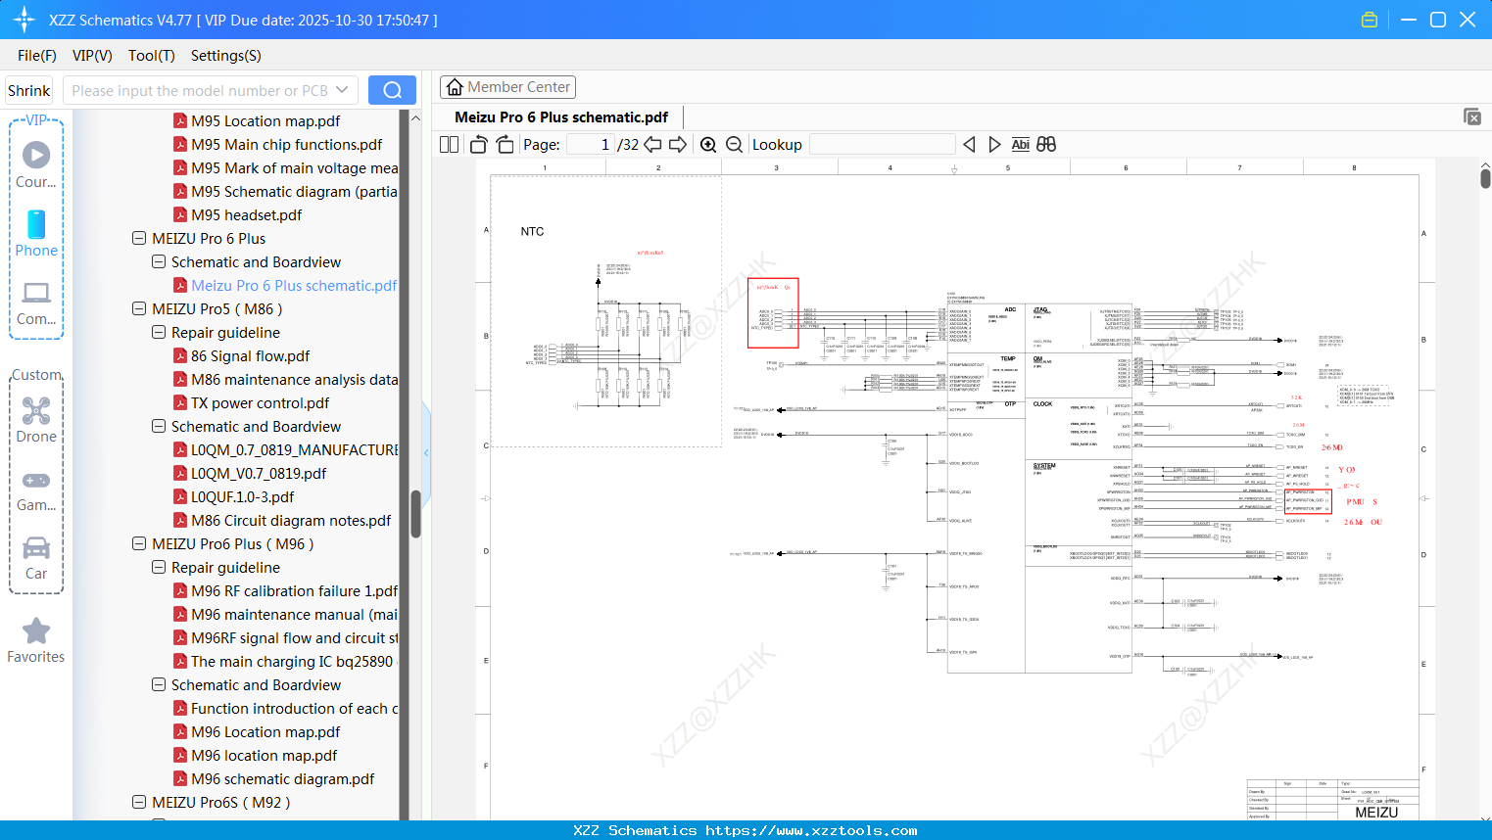Click the Shrink button
The width and height of the screenshot is (1492, 840).
tap(28, 89)
